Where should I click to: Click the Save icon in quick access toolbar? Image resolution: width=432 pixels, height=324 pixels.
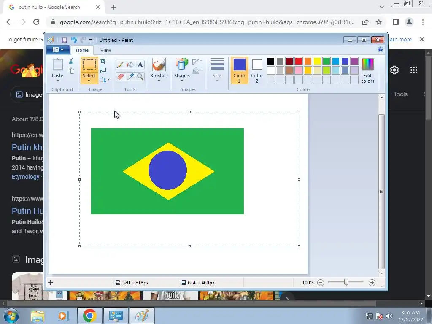(x=65, y=40)
